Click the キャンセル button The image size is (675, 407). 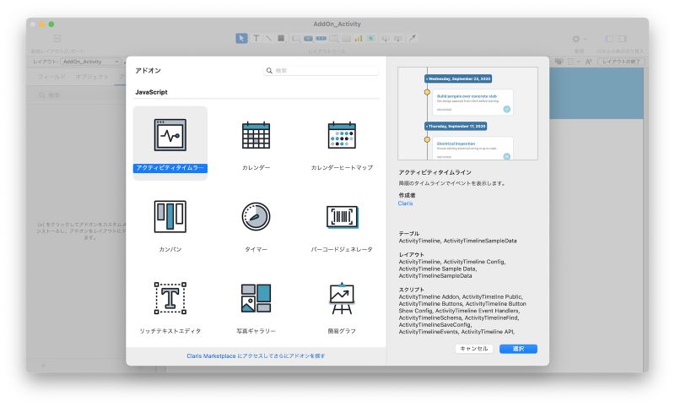point(473,349)
